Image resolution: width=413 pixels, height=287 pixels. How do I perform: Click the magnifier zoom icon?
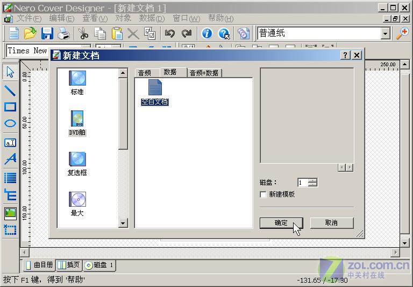[x=403, y=33]
